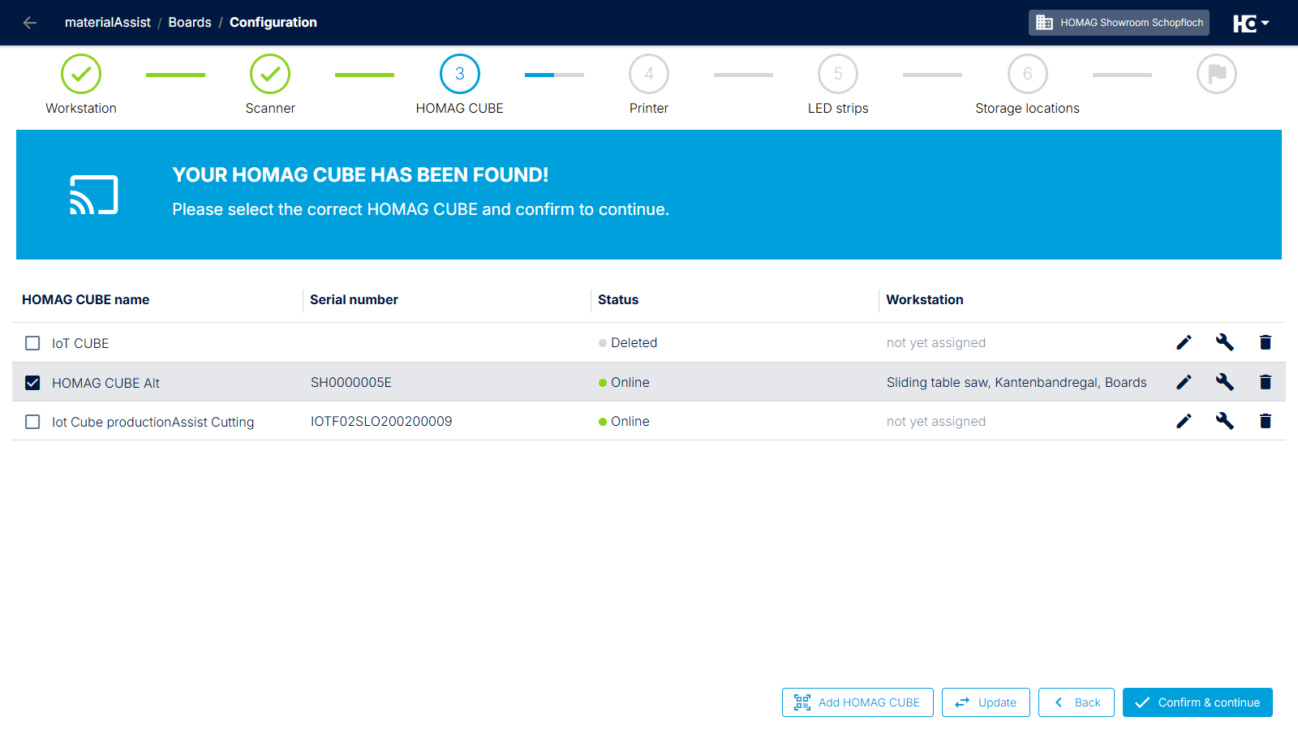Open wrench settings for IoT CUBE row
The image size is (1298, 730).
pyautogui.click(x=1225, y=342)
